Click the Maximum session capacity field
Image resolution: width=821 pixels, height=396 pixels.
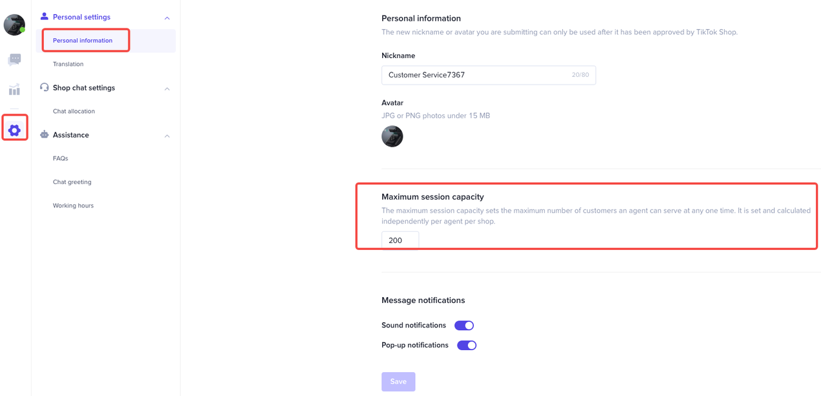400,240
